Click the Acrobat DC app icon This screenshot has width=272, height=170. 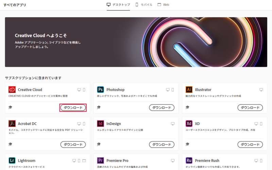12,124
